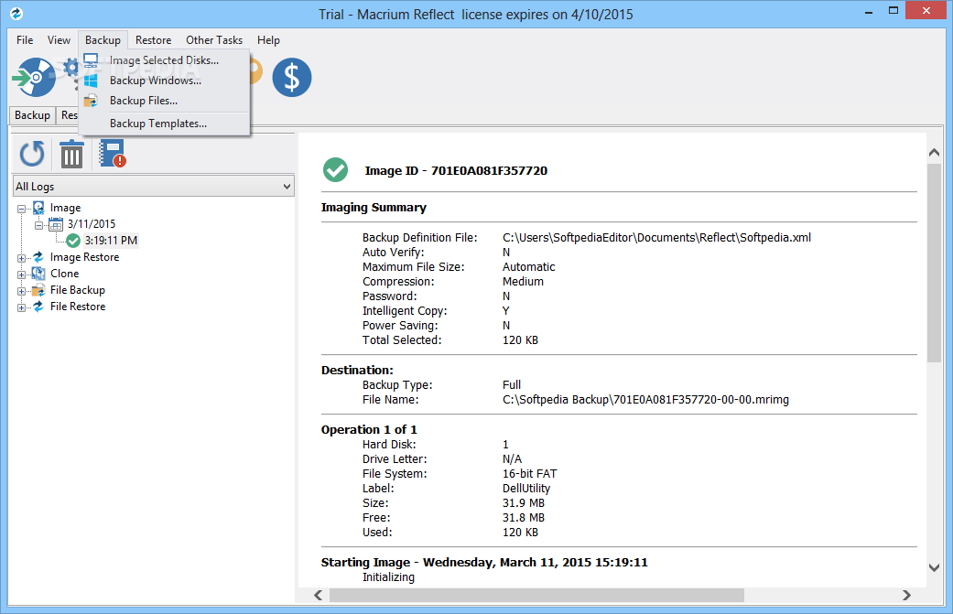The width and height of the screenshot is (953, 614).
Task: Click the Windows logo icon beside Backup Windows
Action: (91, 81)
